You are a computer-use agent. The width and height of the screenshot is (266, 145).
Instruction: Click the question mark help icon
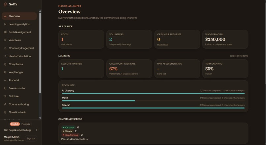coord(37,130)
